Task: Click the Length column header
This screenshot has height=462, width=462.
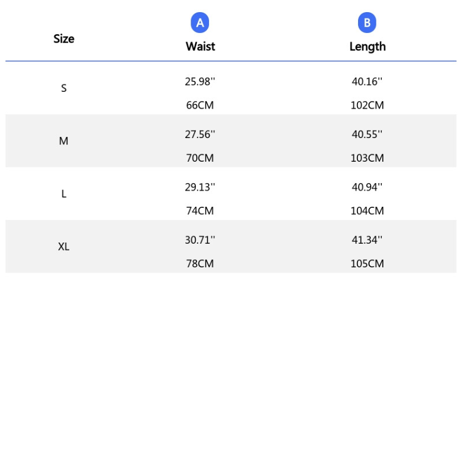Action: [x=367, y=47]
